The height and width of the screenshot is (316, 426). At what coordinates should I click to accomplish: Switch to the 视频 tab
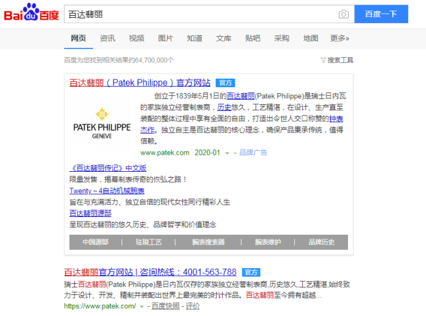point(137,38)
